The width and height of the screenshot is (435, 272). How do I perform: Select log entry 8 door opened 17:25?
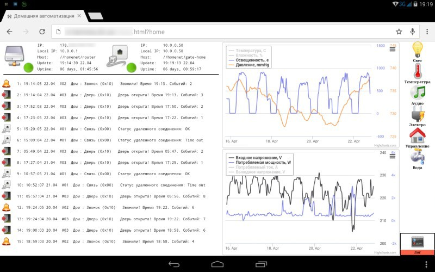pos(110,162)
